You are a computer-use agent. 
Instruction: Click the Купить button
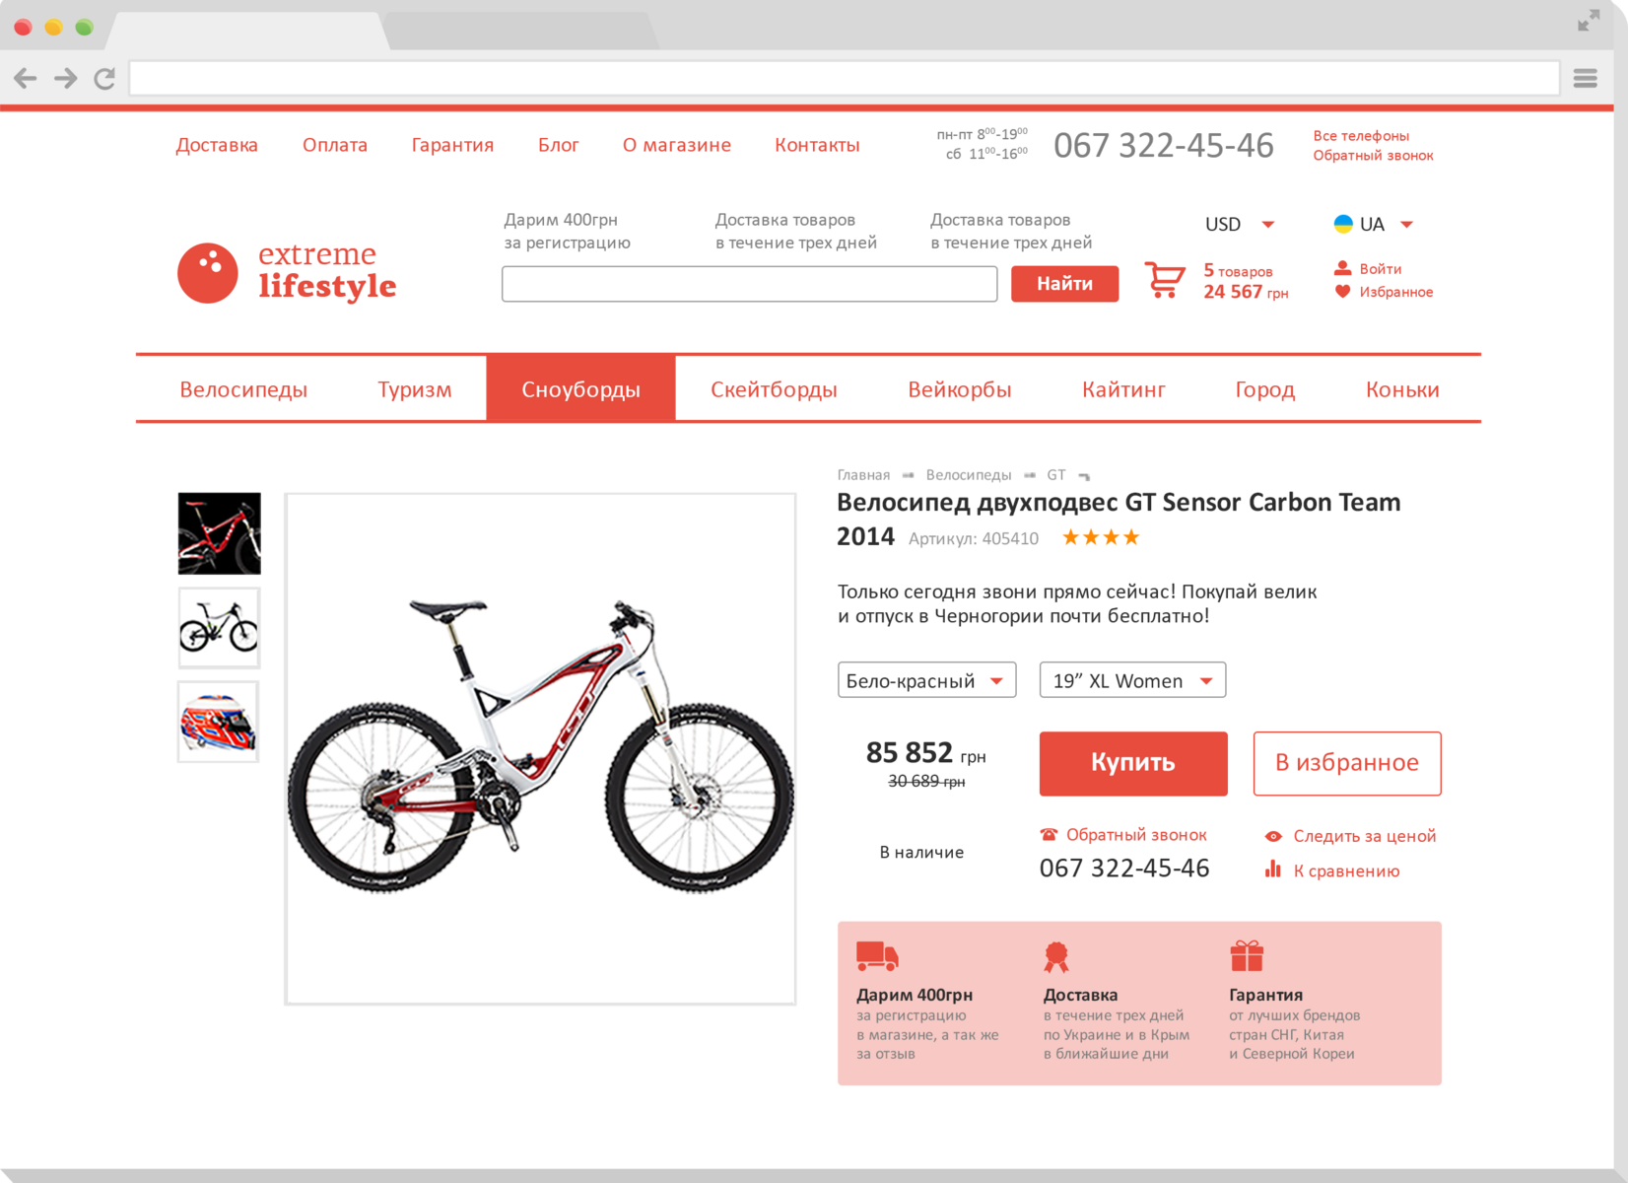pyautogui.click(x=1133, y=763)
